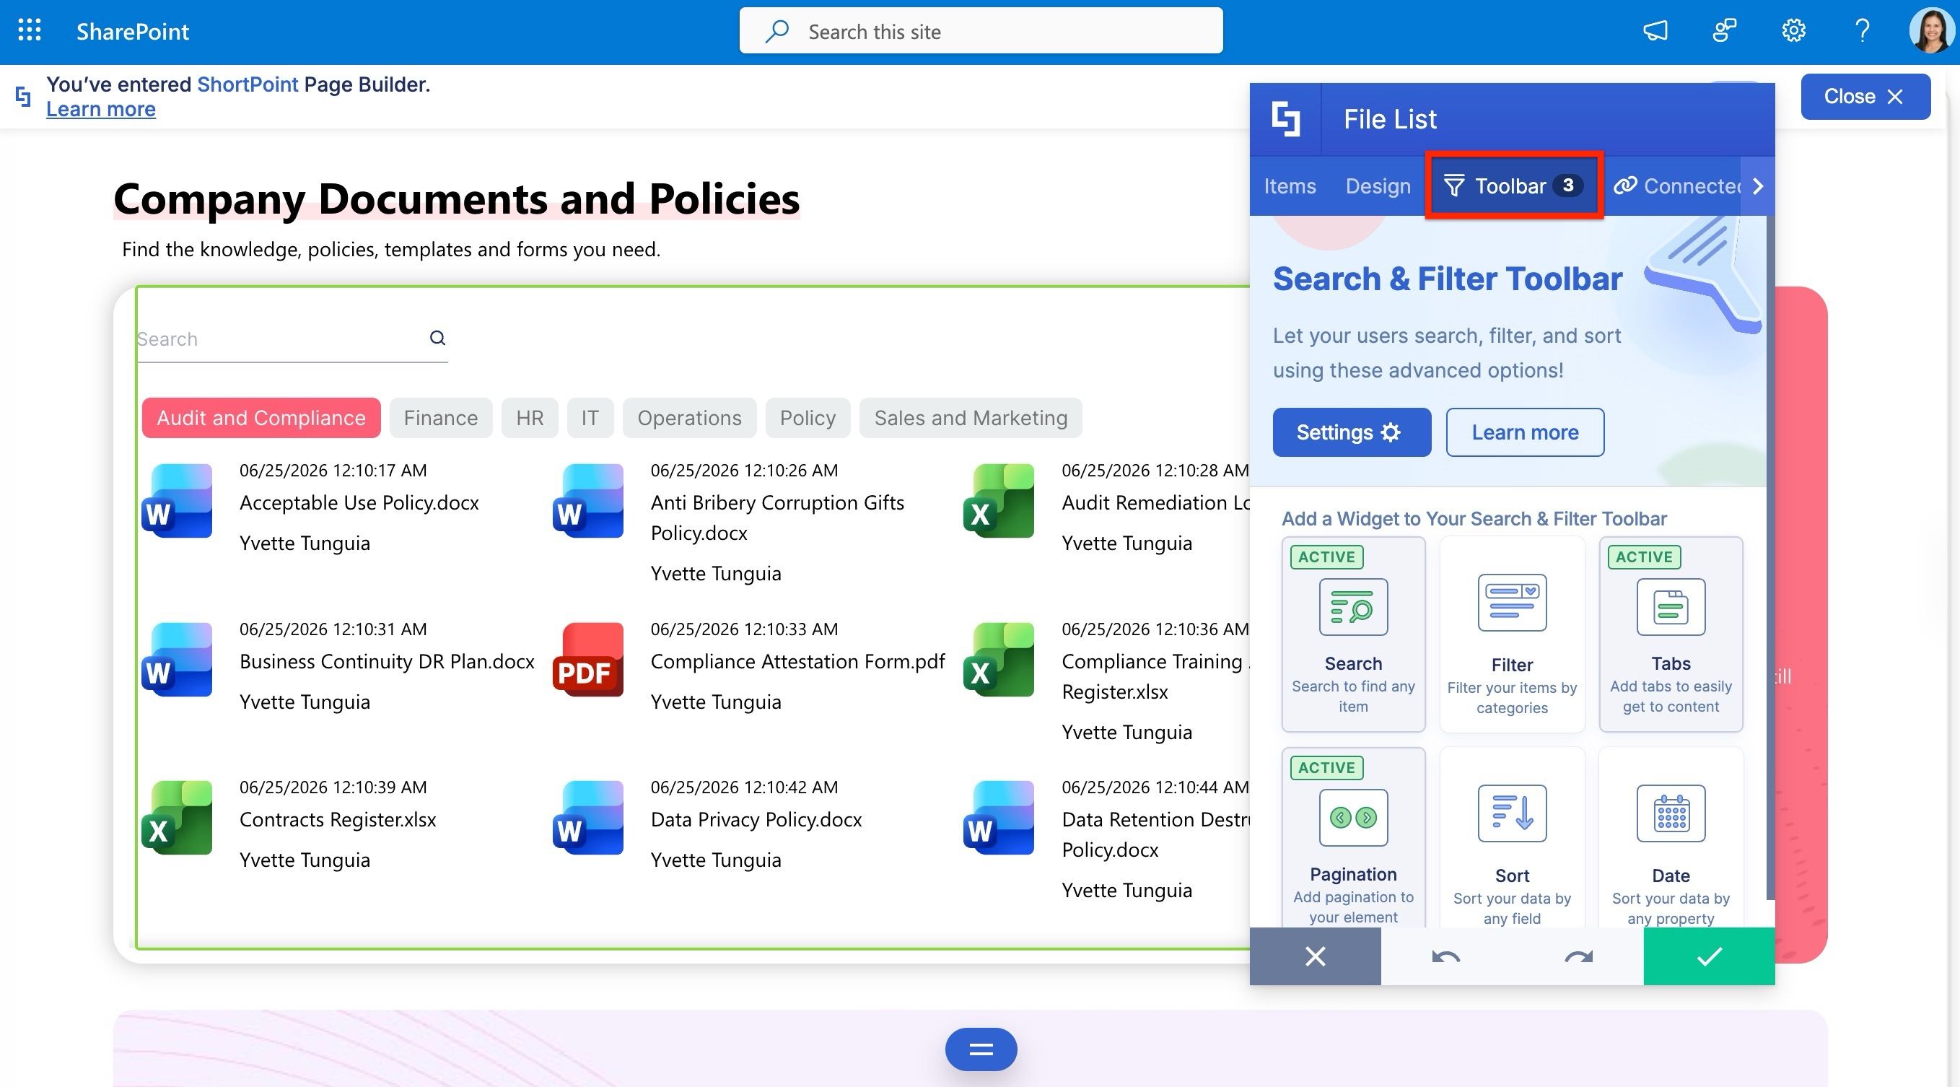Click Word icon for Data Privacy Policy.docx
This screenshot has height=1087, width=1960.
pyautogui.click(x=588, y=818)
